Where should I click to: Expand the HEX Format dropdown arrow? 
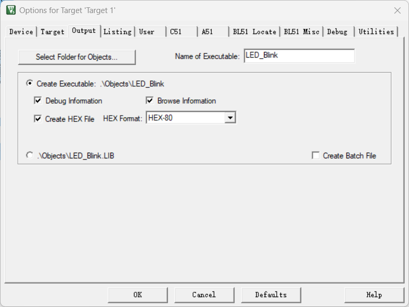(x=230, y=118)
